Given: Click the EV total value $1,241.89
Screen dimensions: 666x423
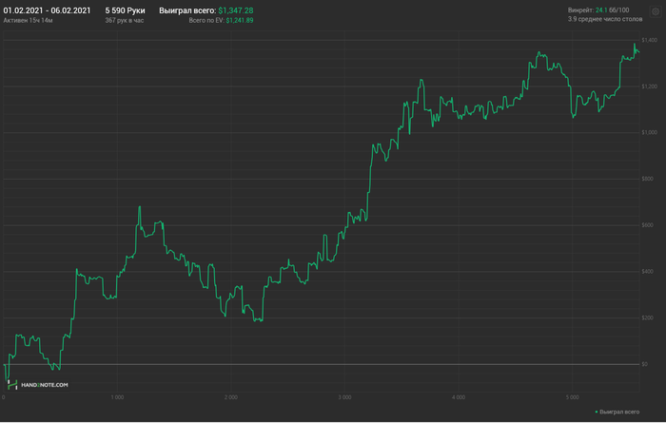Looking at the screenshot, I should [x=240, y=20].
